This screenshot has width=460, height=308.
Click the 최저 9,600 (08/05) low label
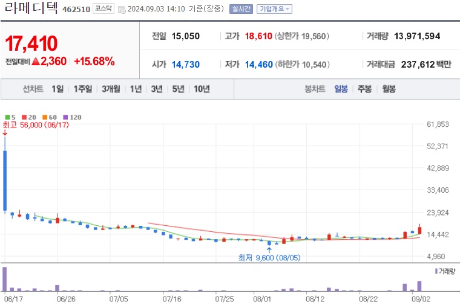[269, 258]
